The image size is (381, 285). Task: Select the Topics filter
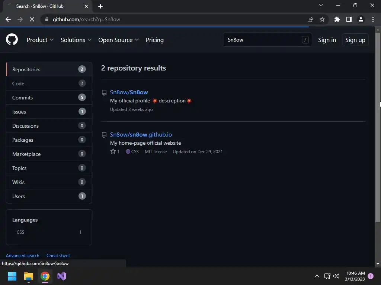coord(49,168)
